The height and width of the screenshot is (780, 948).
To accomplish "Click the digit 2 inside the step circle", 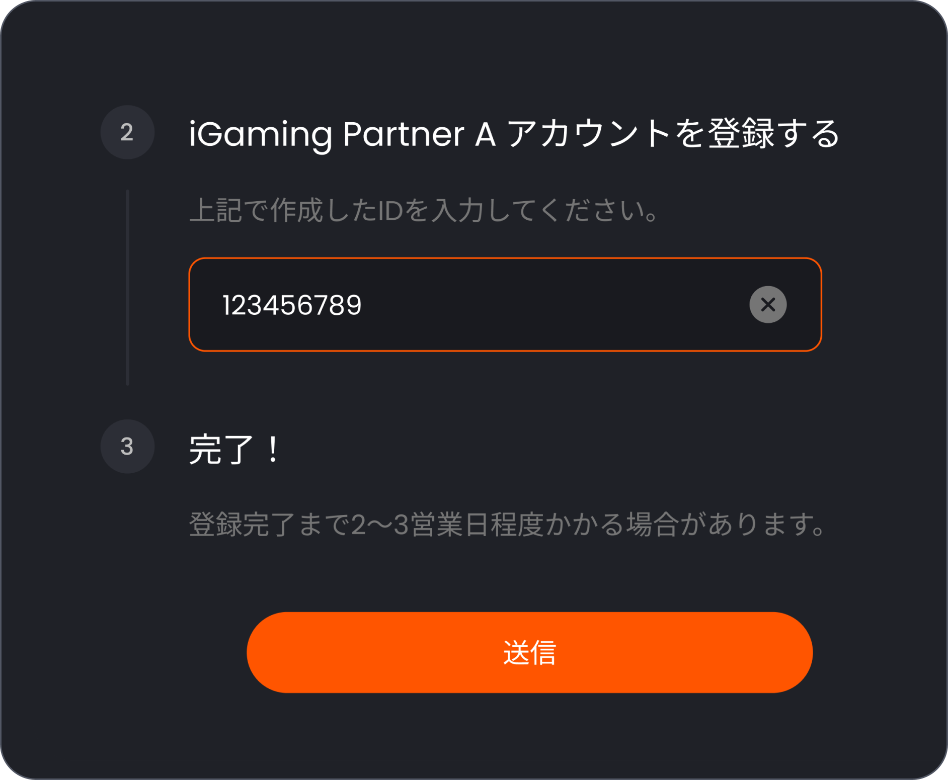I will [127, 132].
